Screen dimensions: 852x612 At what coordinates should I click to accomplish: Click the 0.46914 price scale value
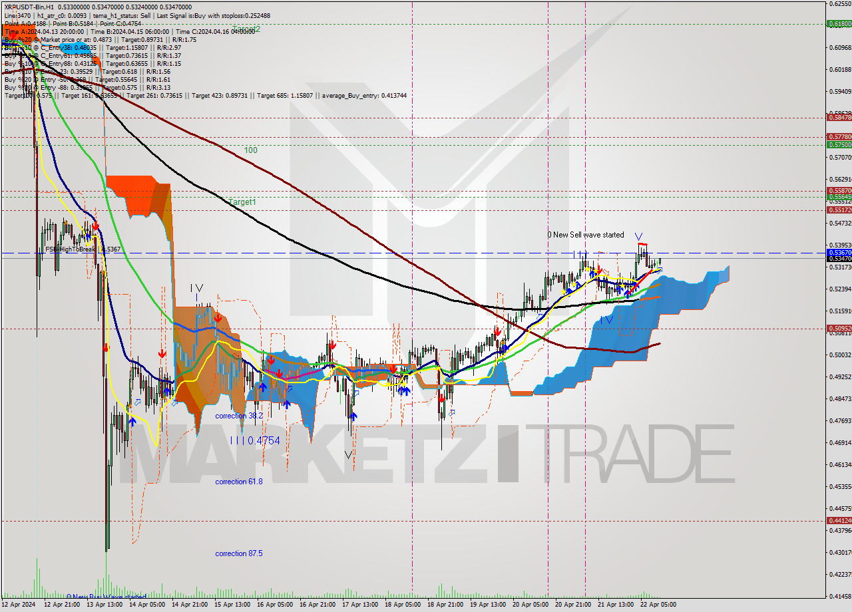pos(840,443)
